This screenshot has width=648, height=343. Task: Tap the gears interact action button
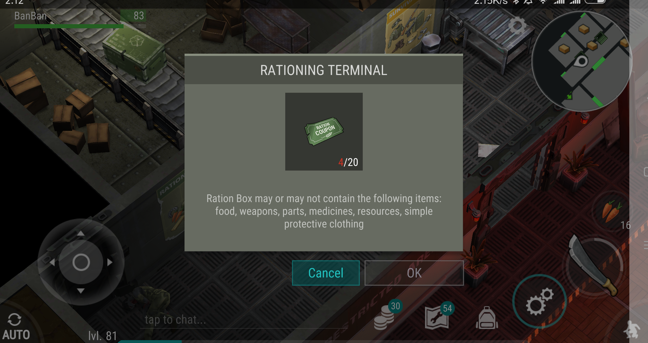coord(539,301)
